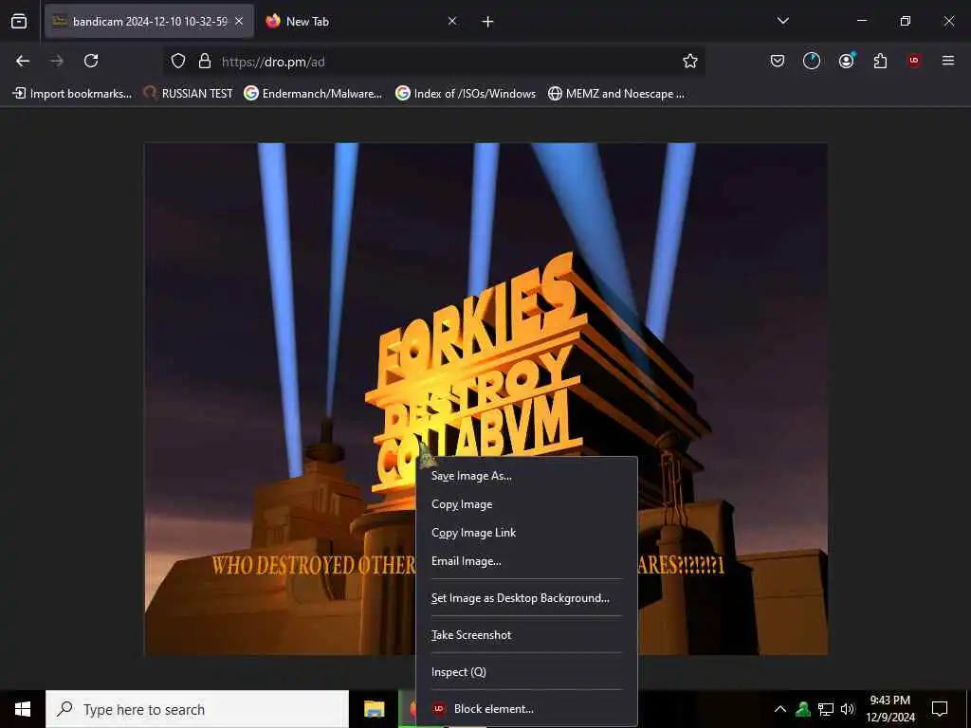Select Copy Image Link menu entry

pyautogui.click(x=526, y=533)
